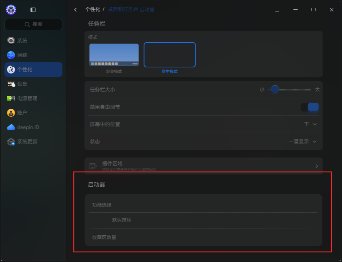Open 系统 in the sidebar
The image size is (342, 262).
pyautogui.click(x=33, y=41)
